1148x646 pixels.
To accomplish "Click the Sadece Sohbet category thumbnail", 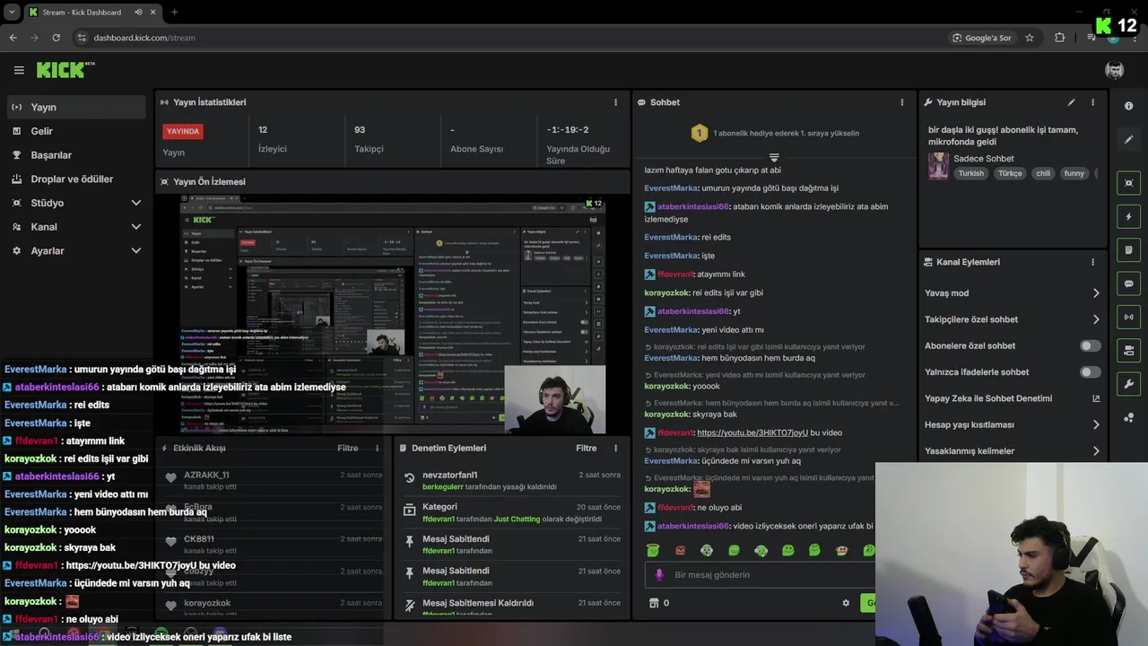I will coord(938,166).
